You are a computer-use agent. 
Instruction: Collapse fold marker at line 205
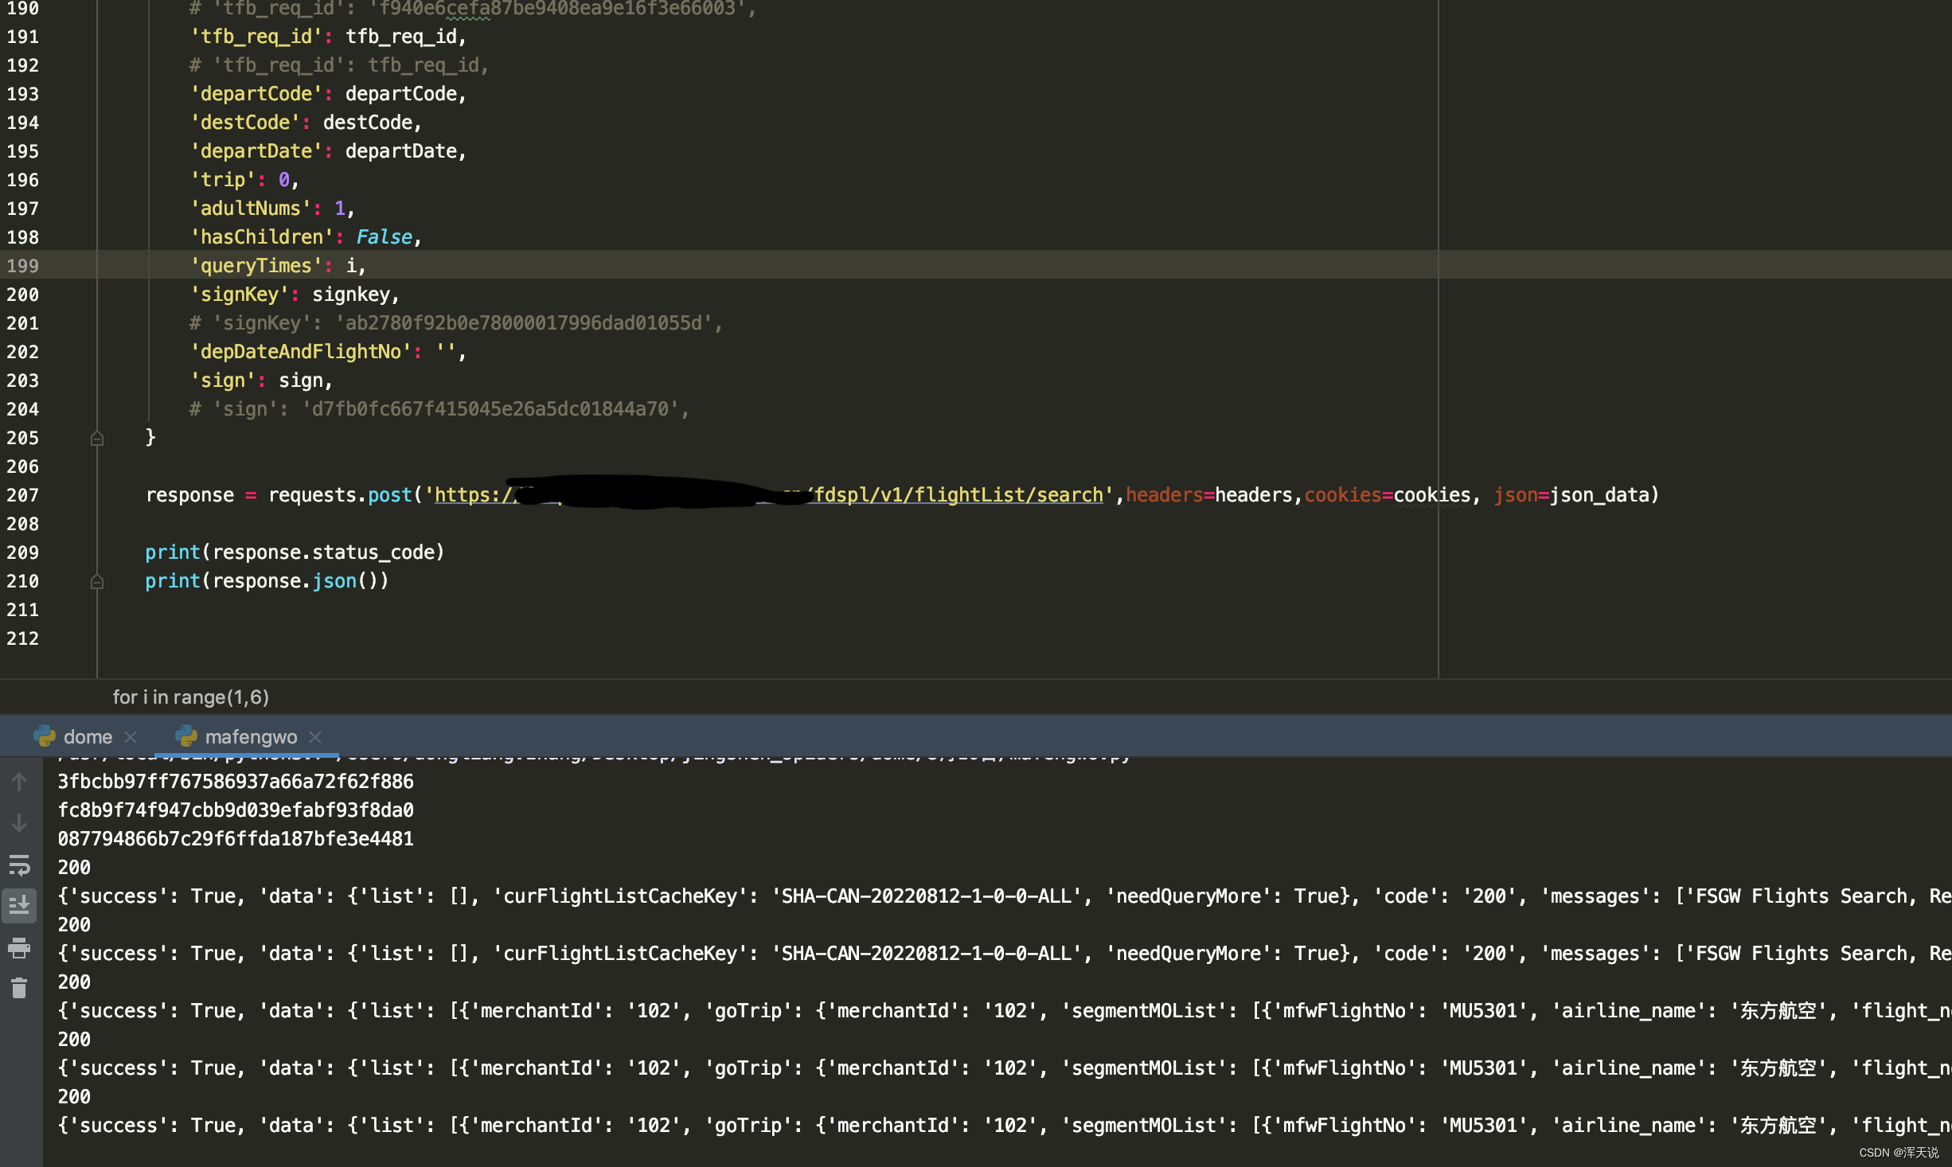(x=97, y=438)
